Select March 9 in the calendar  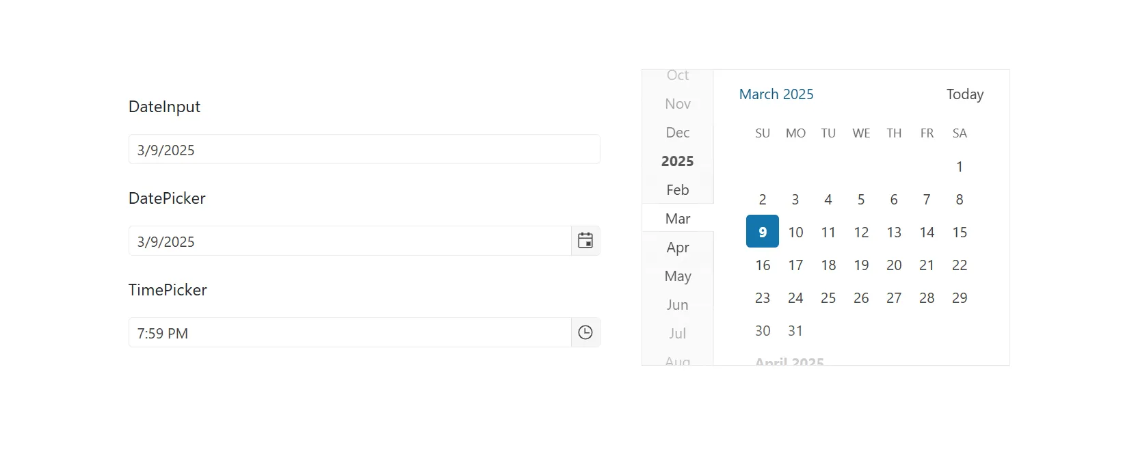762,231
